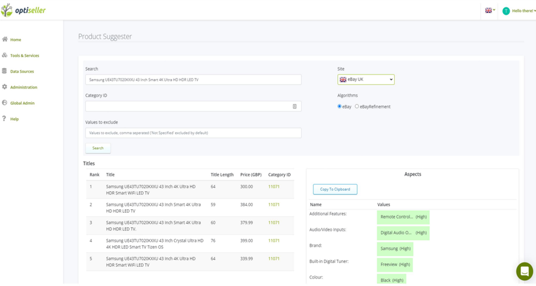Click the Digital Audio O... (High) value

pos(403,233)
